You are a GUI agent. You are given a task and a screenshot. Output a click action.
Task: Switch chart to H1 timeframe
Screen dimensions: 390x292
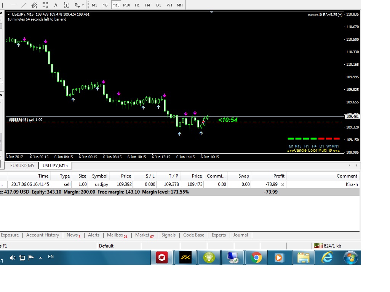137,5
